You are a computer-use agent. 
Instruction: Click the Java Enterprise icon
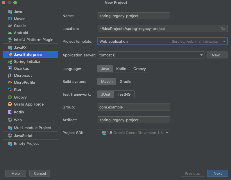pyautogui.click(x=10, y=55)
